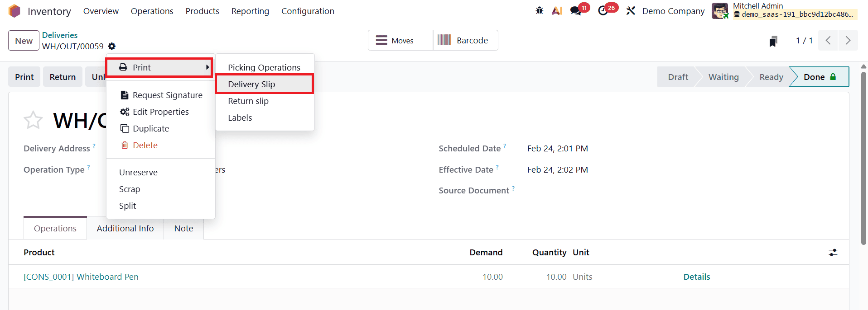Go to next record arrow
Image resolution: width=868 pixels, height=310 pixels.
click(x=848, y=40)
